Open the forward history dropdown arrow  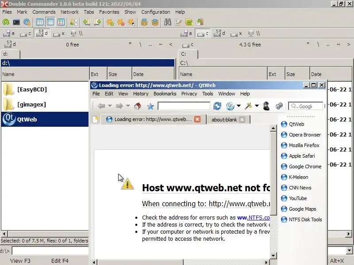(x=128, y=106)
